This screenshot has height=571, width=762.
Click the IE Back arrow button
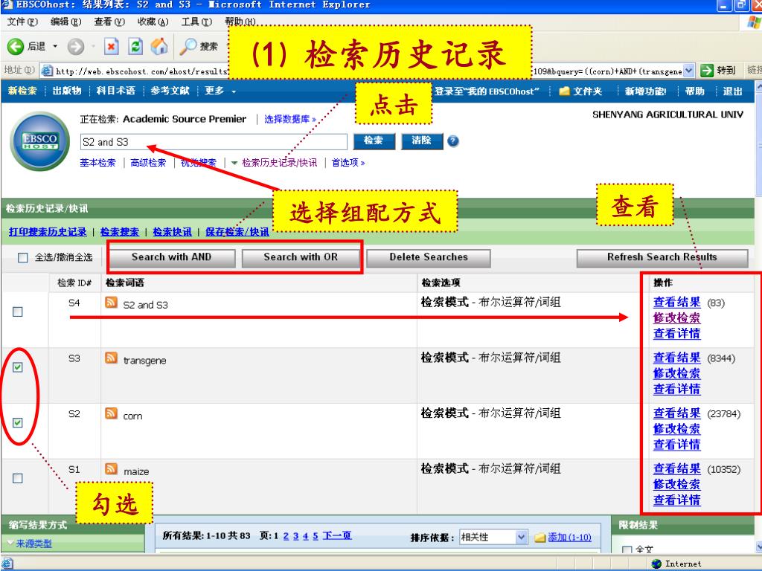(16, 47)
